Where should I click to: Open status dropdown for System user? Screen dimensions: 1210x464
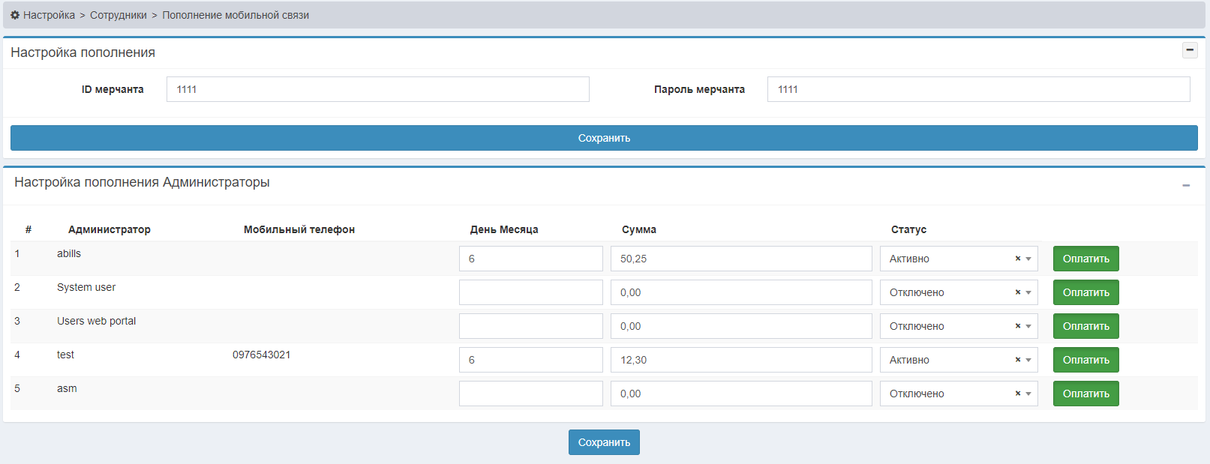click(x=1029, y=292)
